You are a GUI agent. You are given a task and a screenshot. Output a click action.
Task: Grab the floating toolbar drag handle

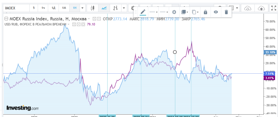[136, 12]
